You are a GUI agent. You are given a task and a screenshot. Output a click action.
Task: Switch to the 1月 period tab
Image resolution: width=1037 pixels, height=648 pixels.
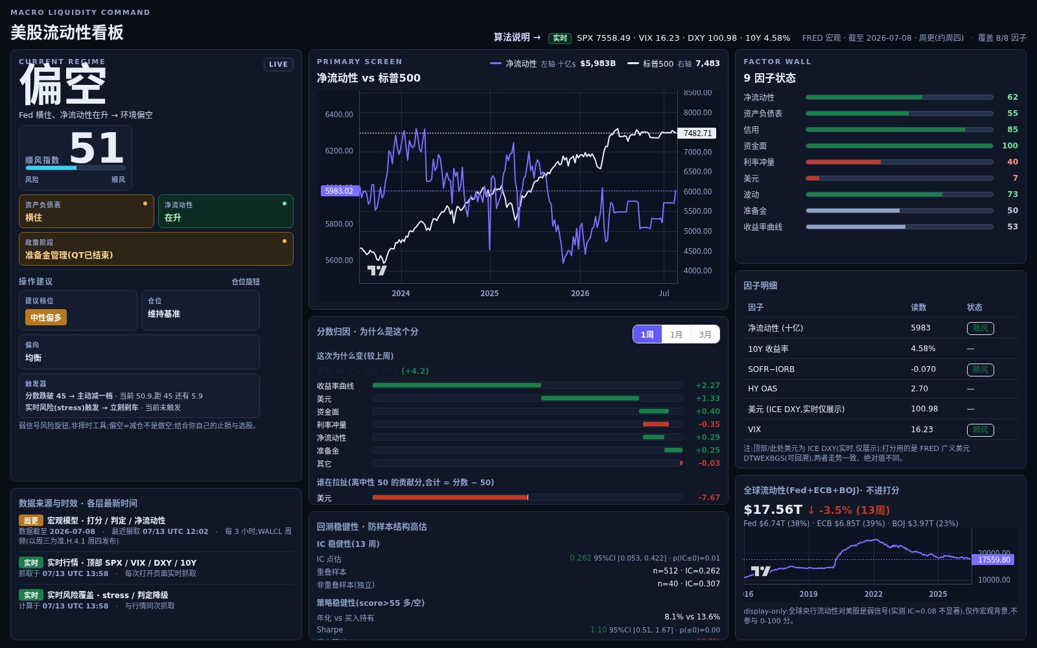point(676,334)
